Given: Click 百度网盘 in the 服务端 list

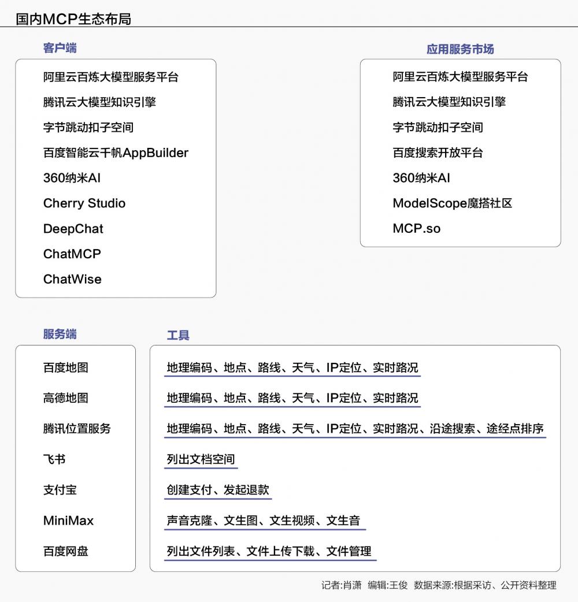Looking at the screenshot, I should [66, 551].
